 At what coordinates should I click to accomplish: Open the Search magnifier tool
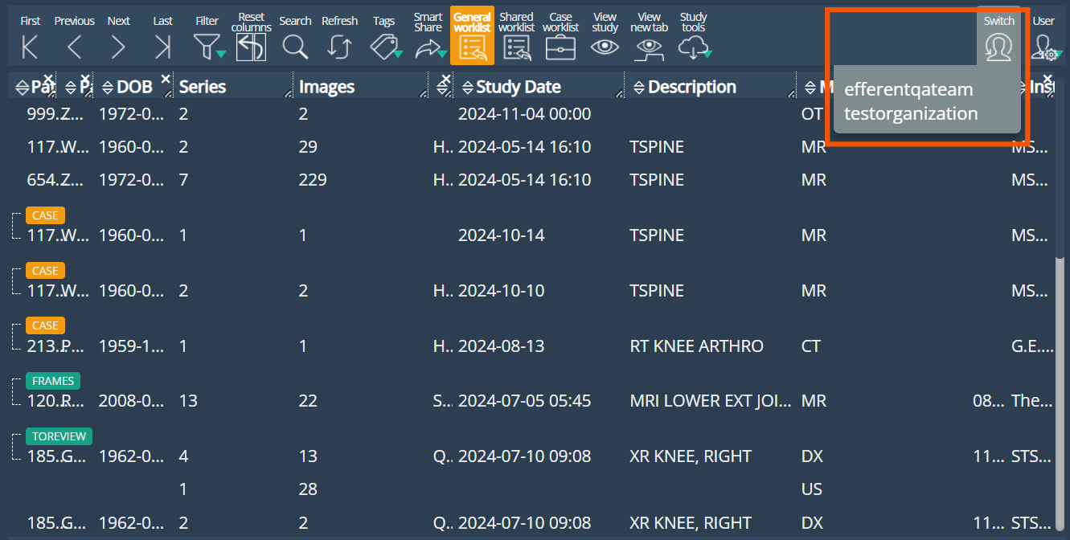295,47
